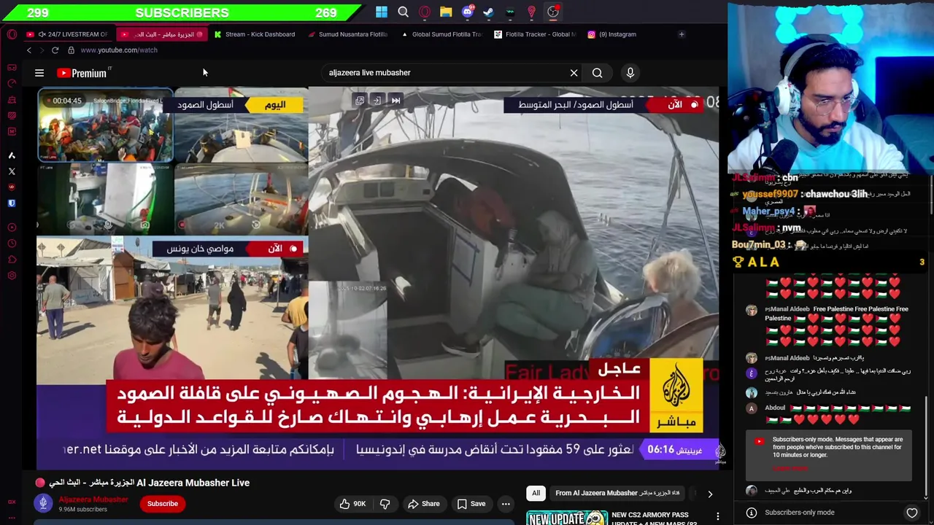The image size is (934, 525).
Task: Open the uBlock shield sidebar icon
Action: 12,187
